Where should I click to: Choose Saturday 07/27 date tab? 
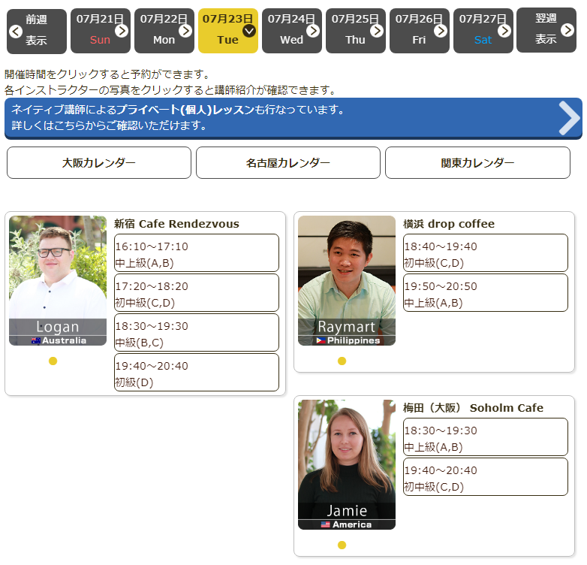(x=483, y=31)
